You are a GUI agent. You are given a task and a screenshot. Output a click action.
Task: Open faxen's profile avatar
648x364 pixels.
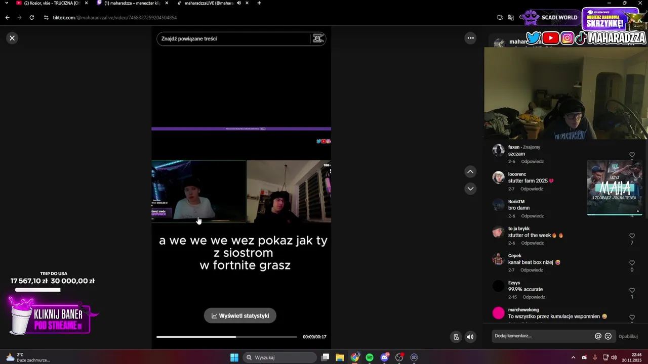(x=499, y=150)
